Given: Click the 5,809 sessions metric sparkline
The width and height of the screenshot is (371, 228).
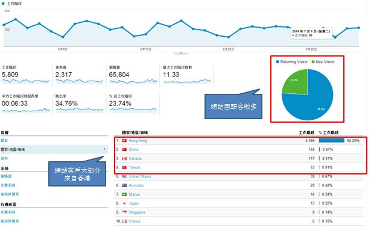Looking at the screenshot, I should click(26, 82).
